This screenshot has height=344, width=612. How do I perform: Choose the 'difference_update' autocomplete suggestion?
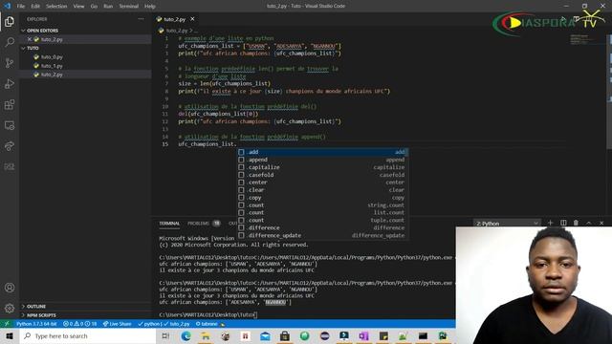(x=322, y=235)
